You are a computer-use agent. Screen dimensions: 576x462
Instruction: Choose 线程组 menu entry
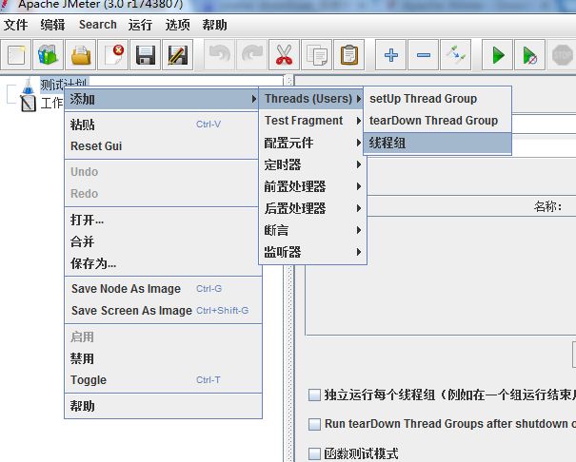click(x=437, y=143)
